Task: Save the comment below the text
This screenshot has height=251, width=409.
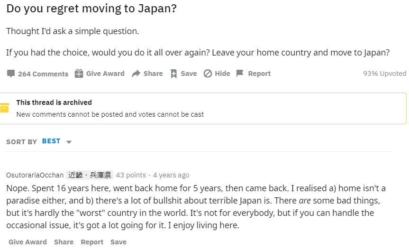Action: [x=118, y=242]
